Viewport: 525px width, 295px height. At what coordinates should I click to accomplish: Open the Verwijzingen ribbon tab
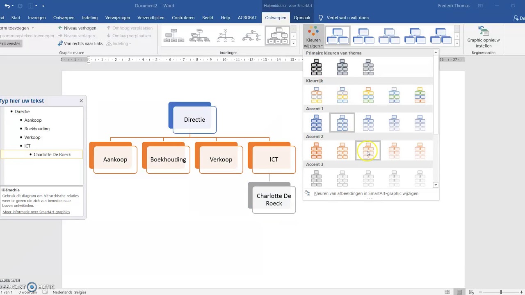(x=117, y=18)
